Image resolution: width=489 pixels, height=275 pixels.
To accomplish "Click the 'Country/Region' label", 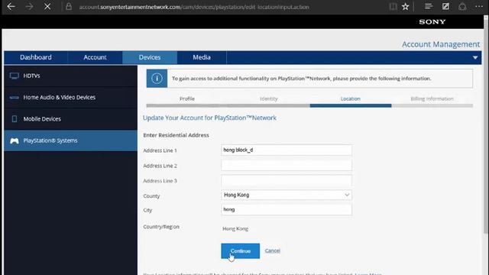I will (161, 227).
